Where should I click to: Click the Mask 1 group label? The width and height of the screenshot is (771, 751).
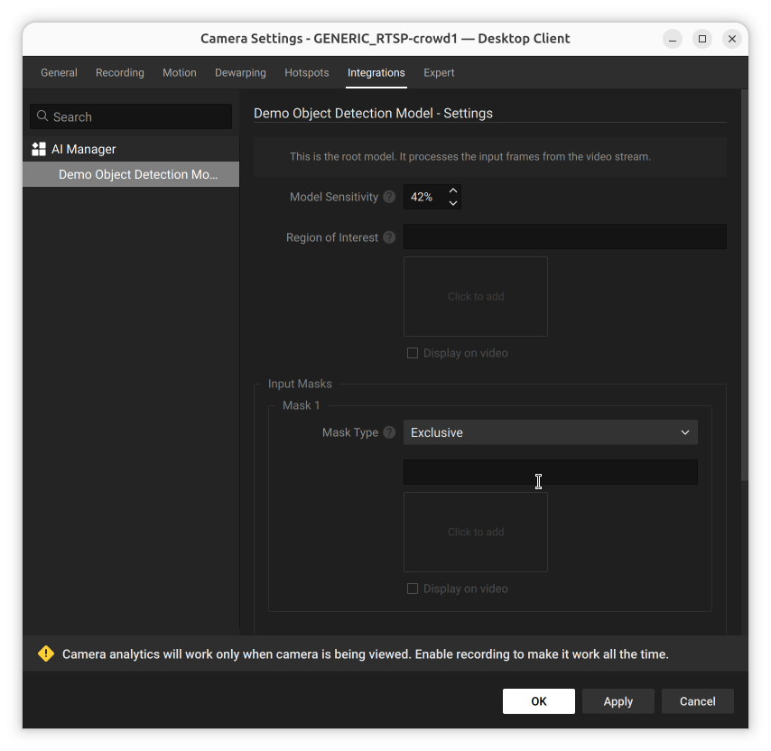tap(301, 405)
